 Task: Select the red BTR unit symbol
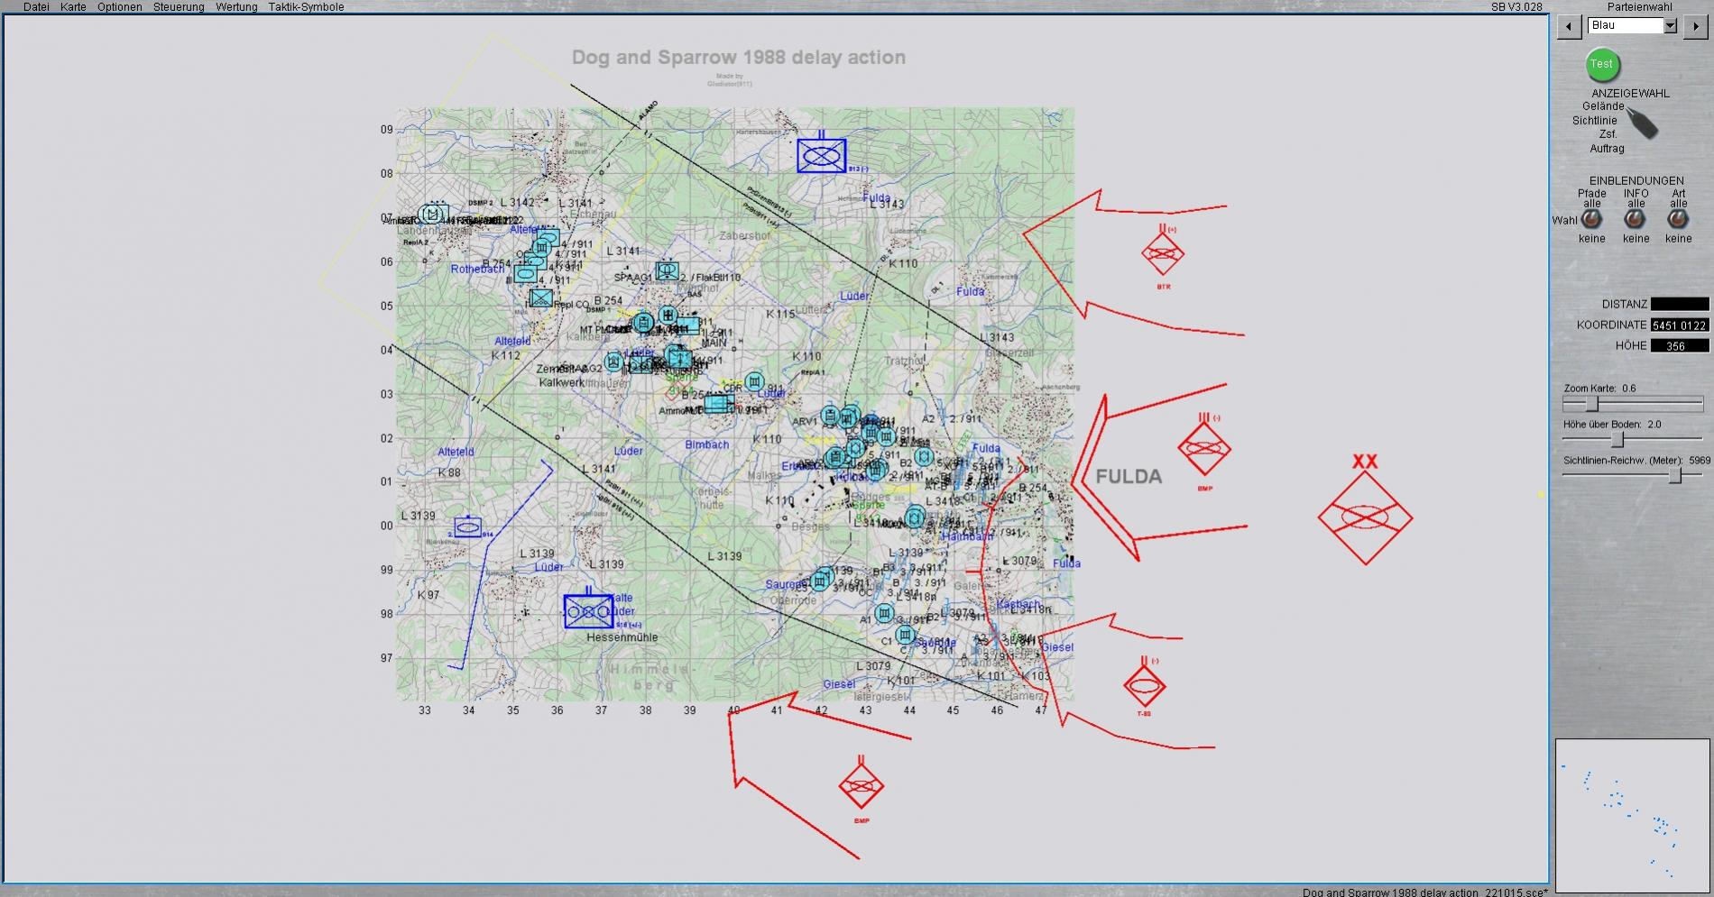click(x=1162, y=254)
